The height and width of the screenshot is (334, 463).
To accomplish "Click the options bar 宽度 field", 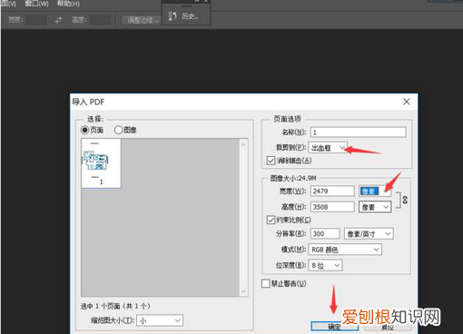I will 36,20.
